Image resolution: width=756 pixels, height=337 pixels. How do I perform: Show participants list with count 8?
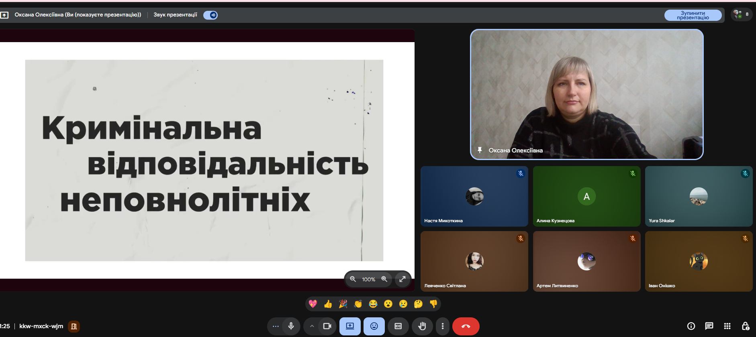tap(741, 14)
